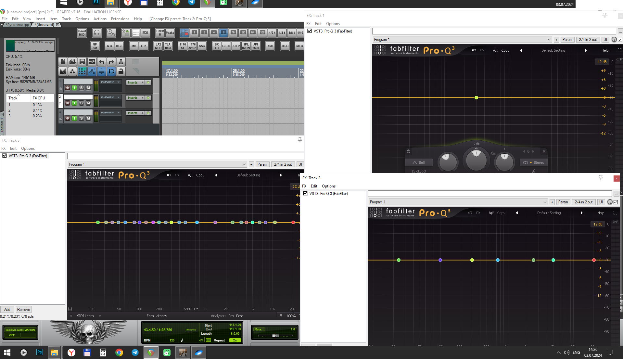Click 2/4 in 2 out button in FX: Track 2
Screen dimensions: 623x359
pyautogui.click(x=584, y=202)
